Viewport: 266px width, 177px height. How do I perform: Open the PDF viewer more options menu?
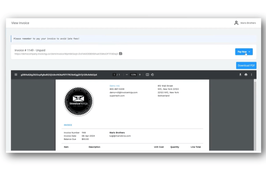point(251,75)
